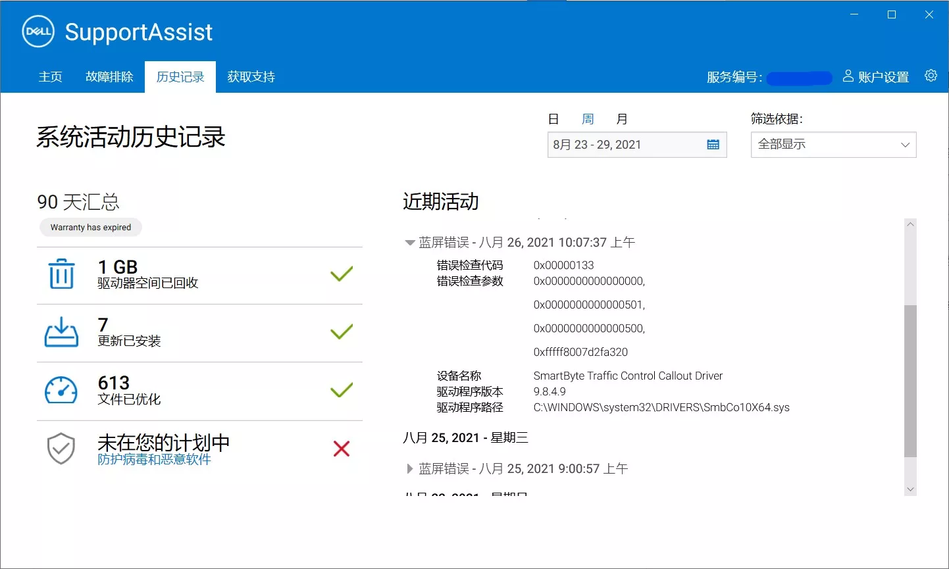Viewport: 949px width, 569px height.
Task: Switch to the 获取支持 tab
Action: click(x=251, y=77)
